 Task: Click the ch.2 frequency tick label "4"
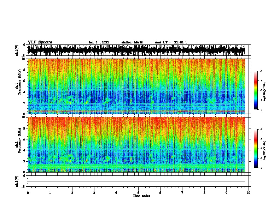click(24, 150)
